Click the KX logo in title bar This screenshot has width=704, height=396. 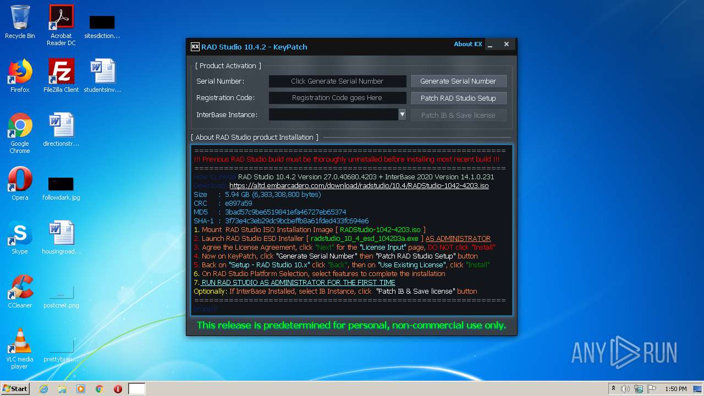click(x=195, y=47)
